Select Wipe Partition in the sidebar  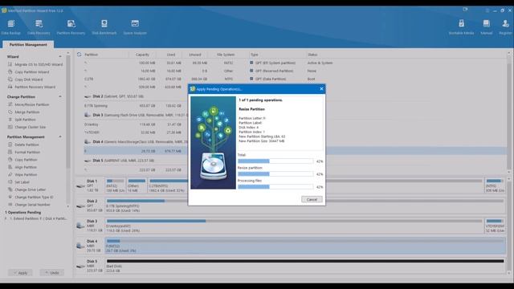[22, 175]
